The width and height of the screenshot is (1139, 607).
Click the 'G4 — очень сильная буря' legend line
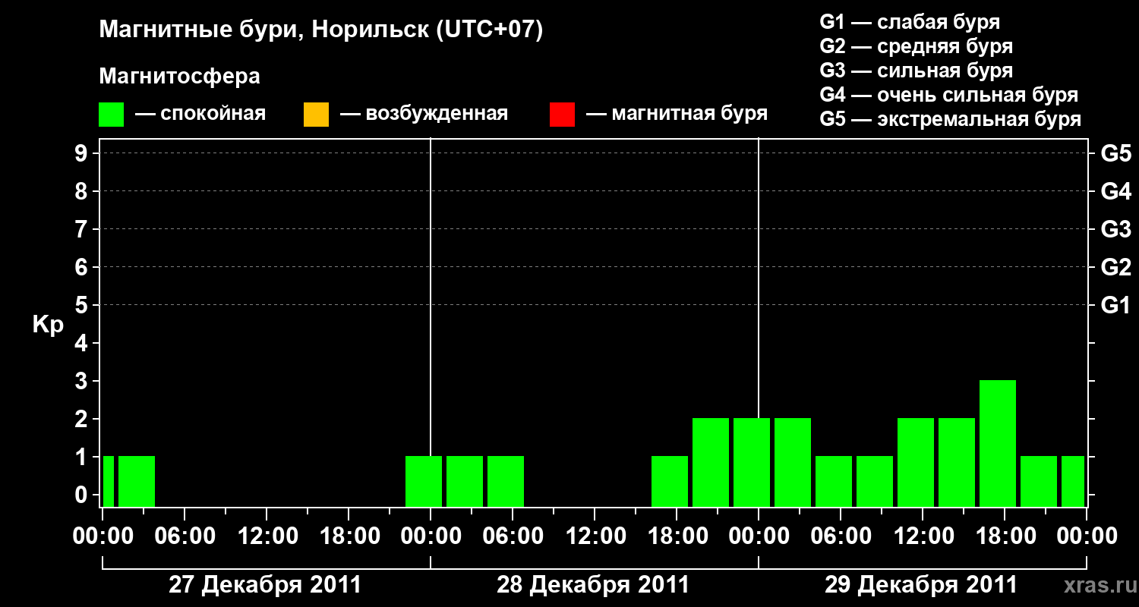[x=948, y=95]
